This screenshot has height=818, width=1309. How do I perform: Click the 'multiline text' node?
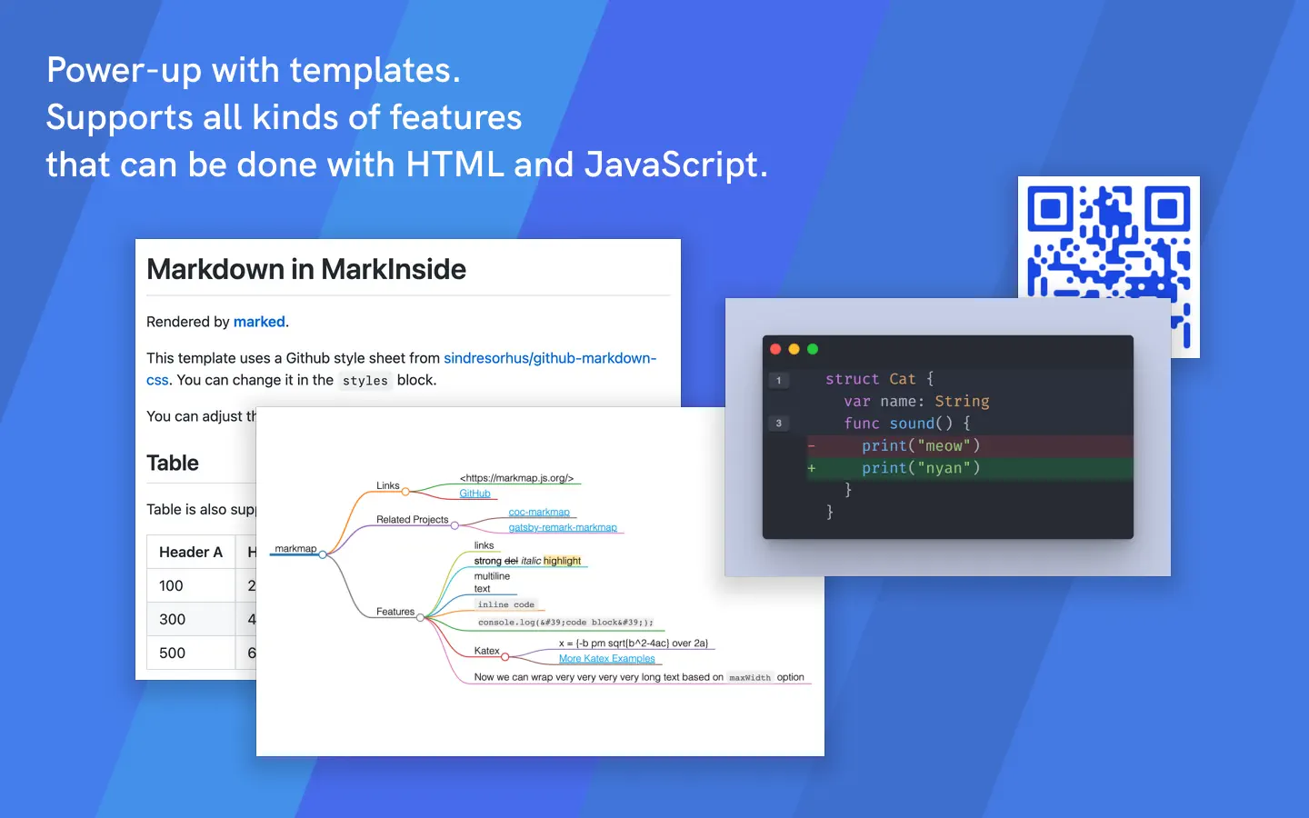(492, 583)
